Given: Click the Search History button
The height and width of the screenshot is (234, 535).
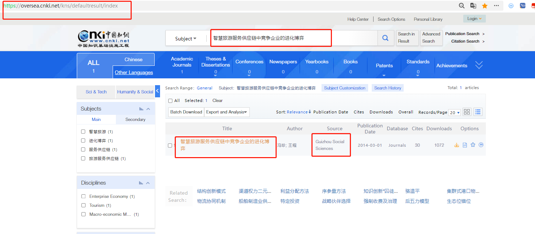Looking at the screenshot, I should (x=388, y=88).
